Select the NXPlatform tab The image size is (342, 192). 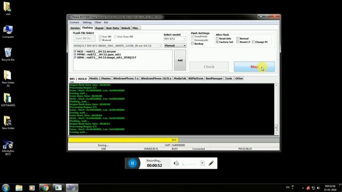coord(196,78)
